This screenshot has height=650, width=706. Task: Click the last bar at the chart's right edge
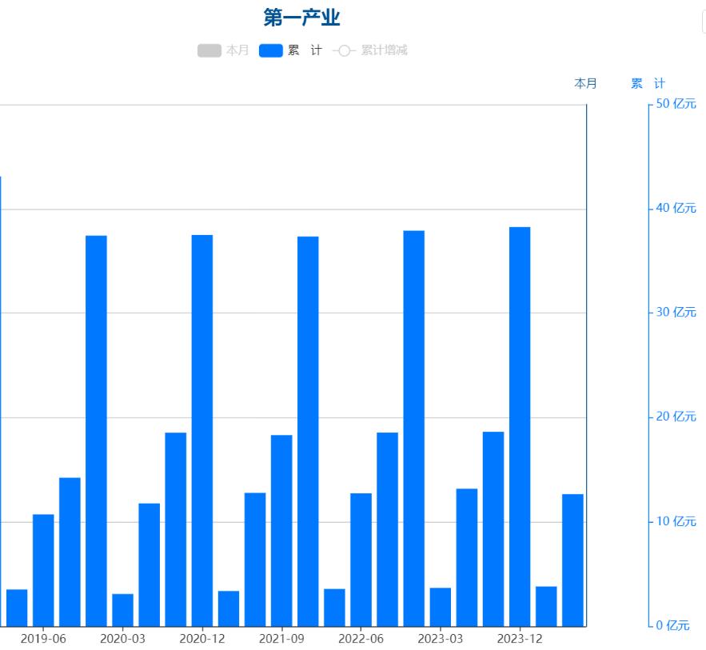pyautogui.click(x=572, y=560)
